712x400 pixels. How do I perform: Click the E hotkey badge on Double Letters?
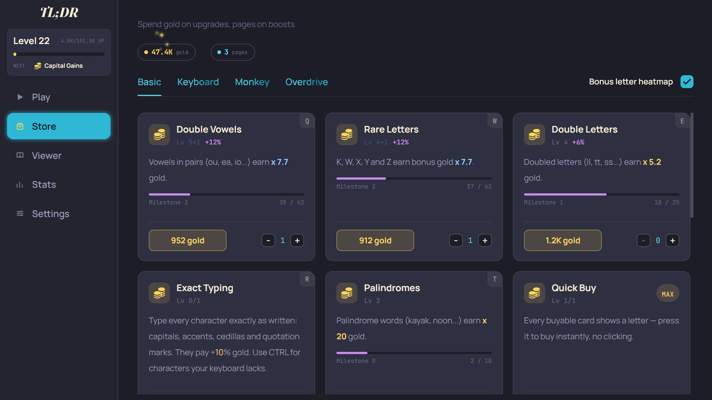[x=682, y=121]
